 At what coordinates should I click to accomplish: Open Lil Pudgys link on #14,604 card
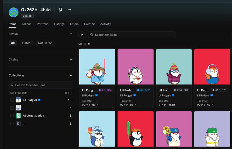pyautogui.click(x=164, y=95)
